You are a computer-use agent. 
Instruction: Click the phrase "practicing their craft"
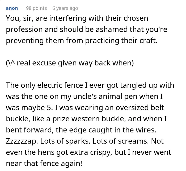pos(121,41)
